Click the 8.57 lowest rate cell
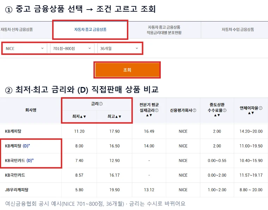 tap(79, 175)
